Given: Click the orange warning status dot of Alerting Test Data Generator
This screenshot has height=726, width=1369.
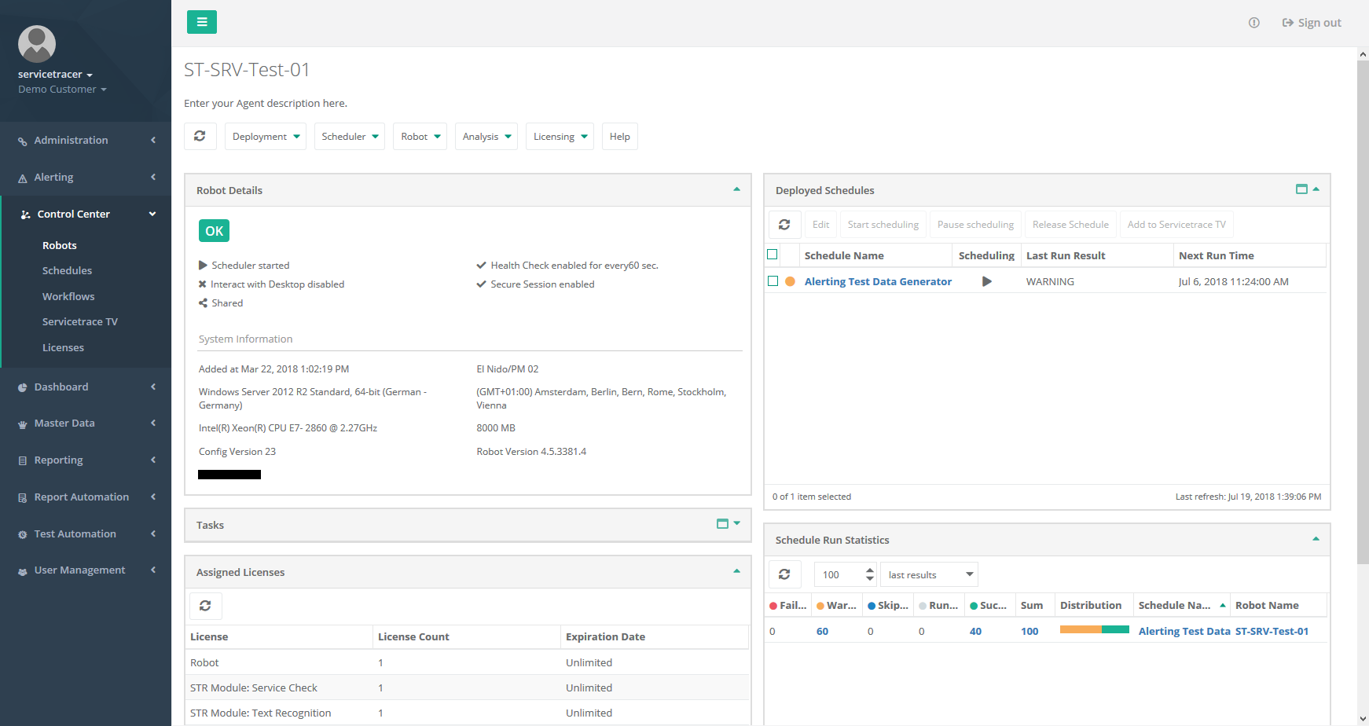Looking at the screenshot, I should click(790, 281).
